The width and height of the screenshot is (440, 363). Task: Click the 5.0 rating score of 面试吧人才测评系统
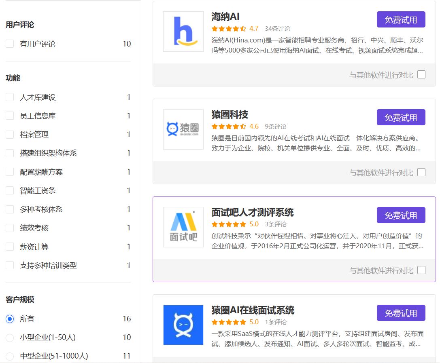point(254,224)
